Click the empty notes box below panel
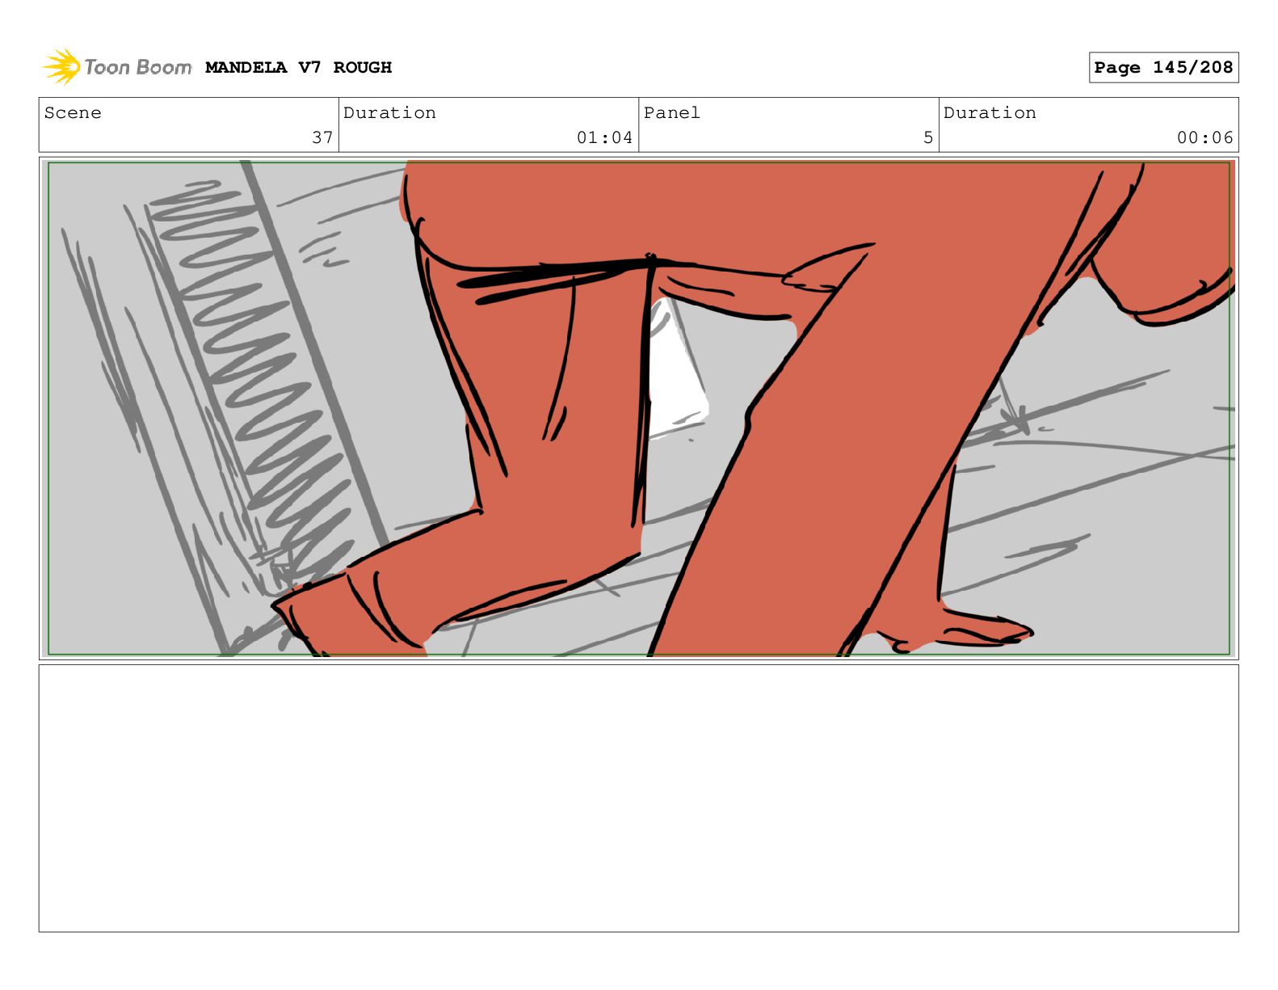1278x990 pixels. 638,798
